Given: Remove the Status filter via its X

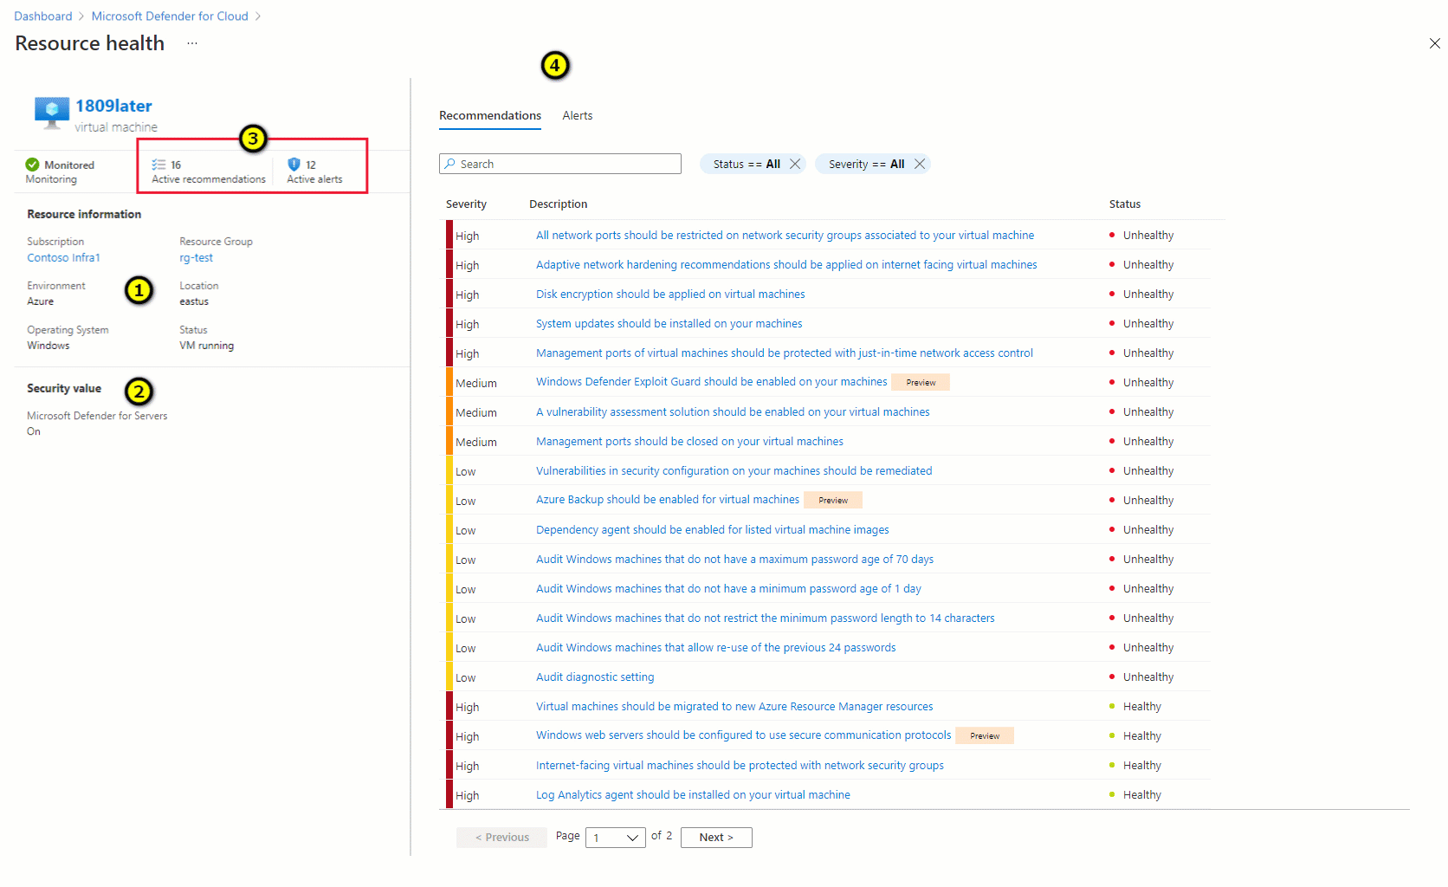Looking at the screenshot, I should click(795, 163).
